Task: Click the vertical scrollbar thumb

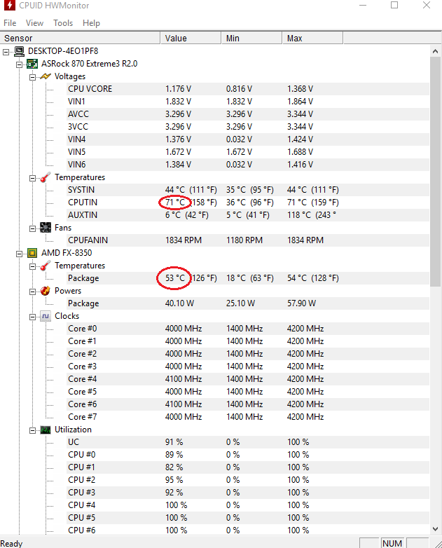Action: tap(436, 172)
